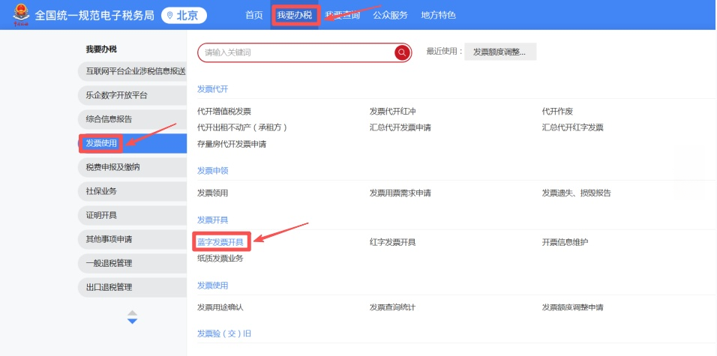The image size is (717, 356).
Task: Click the red search magnifier icon
Action: click(401, 52)
